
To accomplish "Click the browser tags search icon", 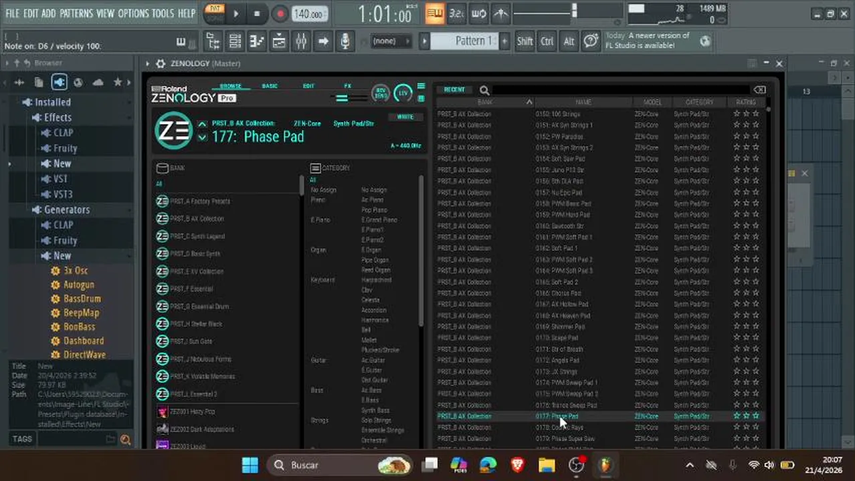I will coord(125,439).
